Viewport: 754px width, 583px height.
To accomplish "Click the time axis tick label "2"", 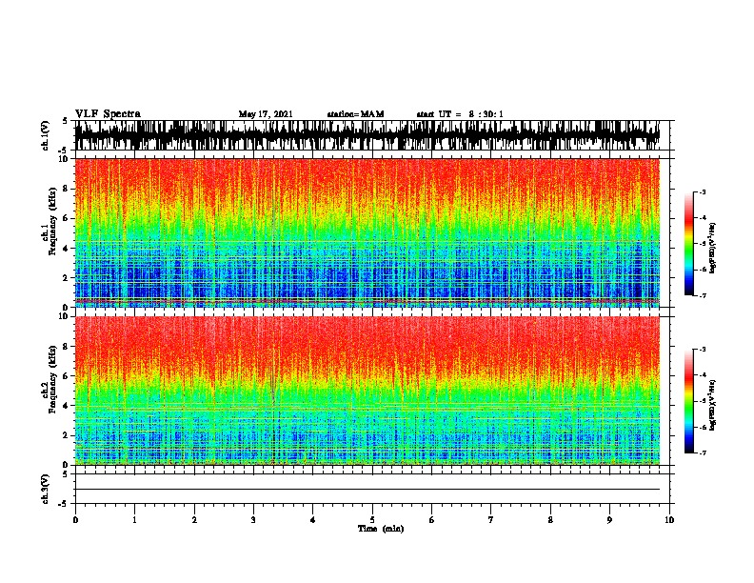I will click(194, 520).
